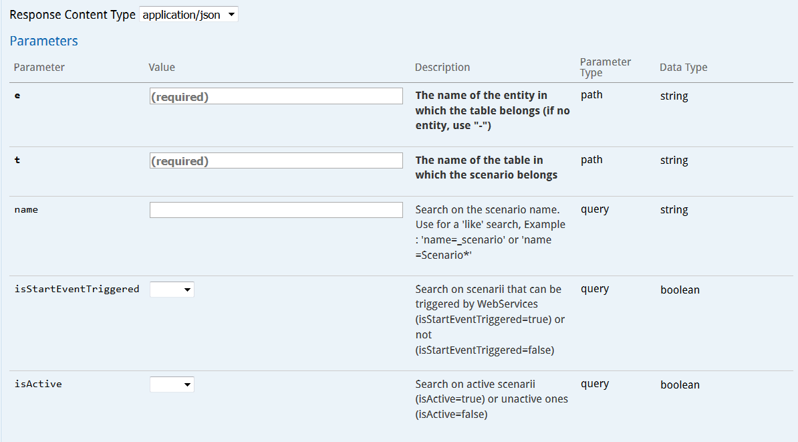The height and width of the screenshot is (442, 798).
Task: Focus the name query value field
Action: tap(276, 210)
